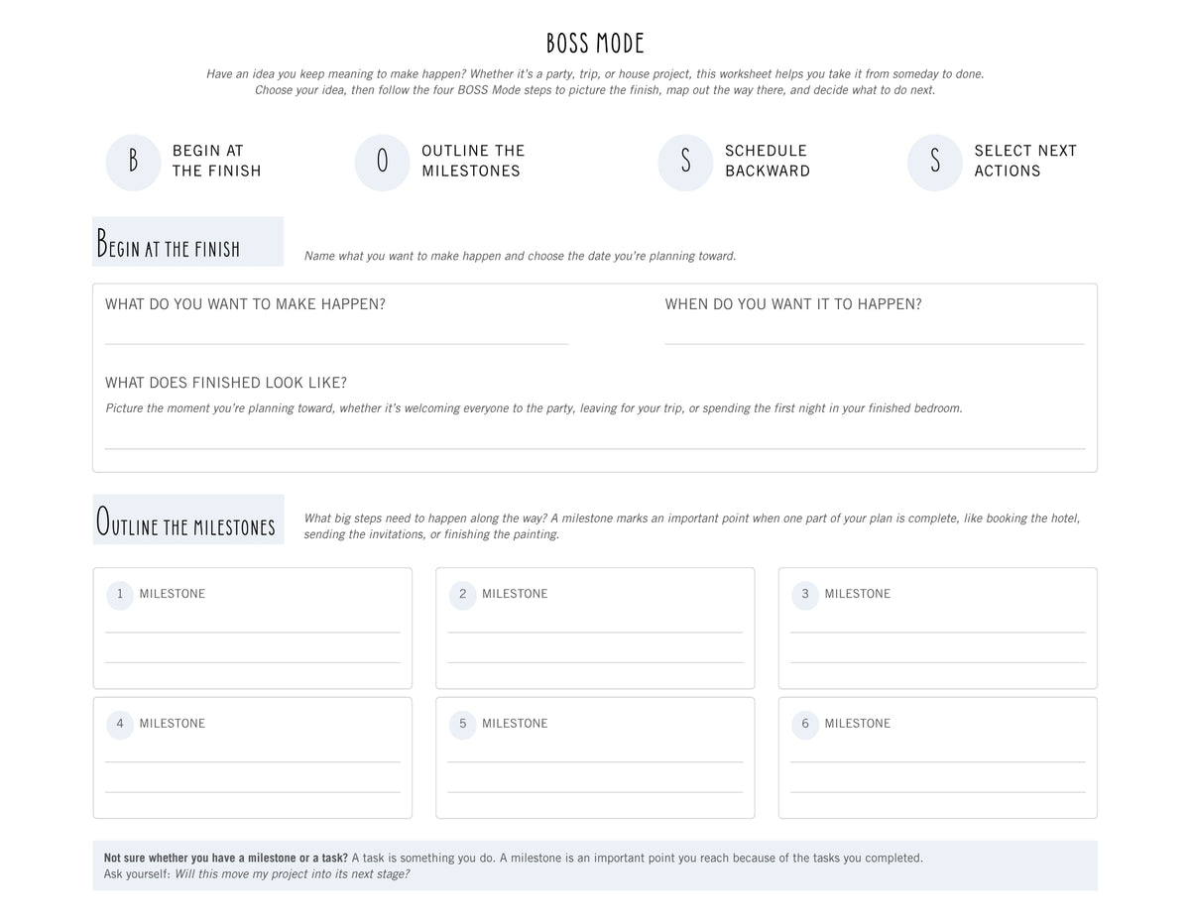Screen dimensions: 1190x919
Task: Click the 'WHAT DO YOU WANT TO MAKE HAPPEN?' prompt
Action: pyautogui.click(x=245, y=304)
